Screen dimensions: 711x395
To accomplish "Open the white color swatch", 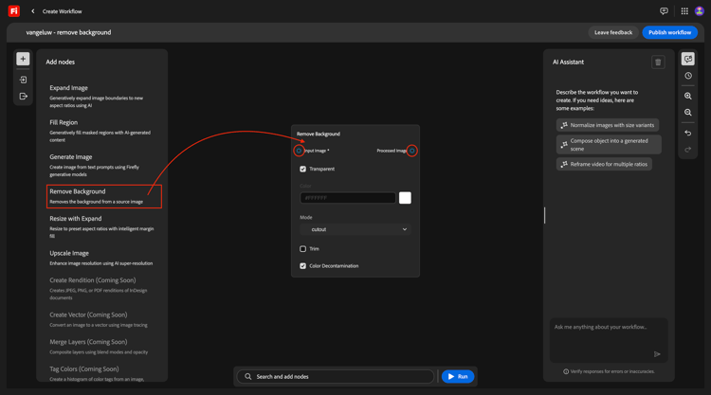I will coord(405,198).
